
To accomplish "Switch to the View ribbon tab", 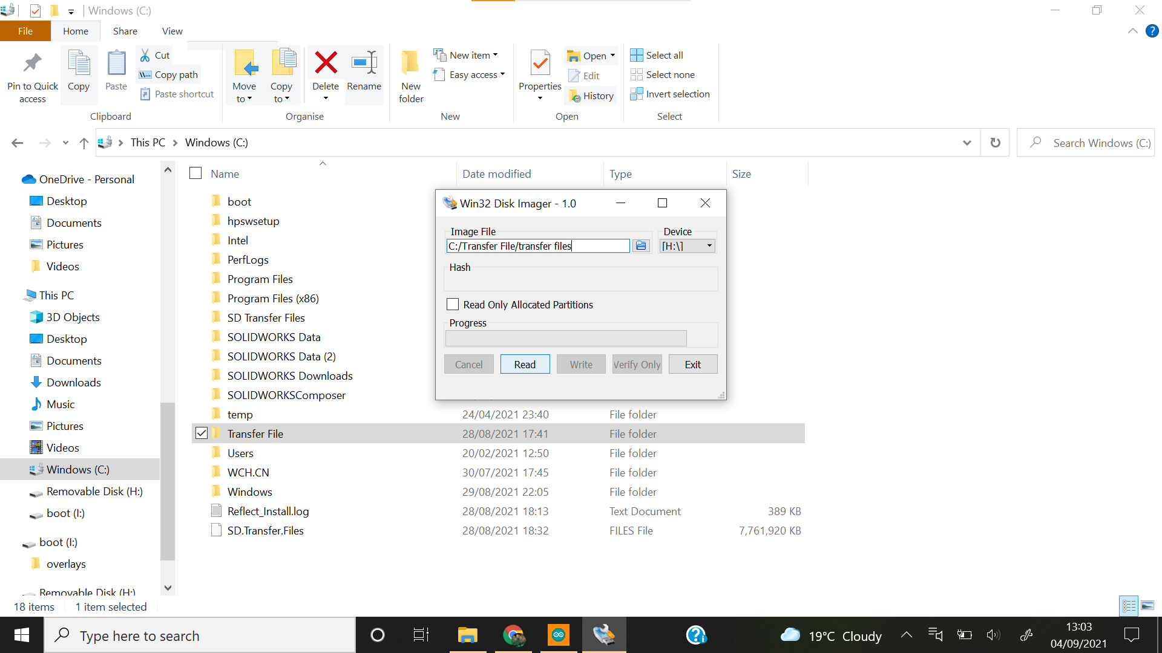I will tap(172, 31).
